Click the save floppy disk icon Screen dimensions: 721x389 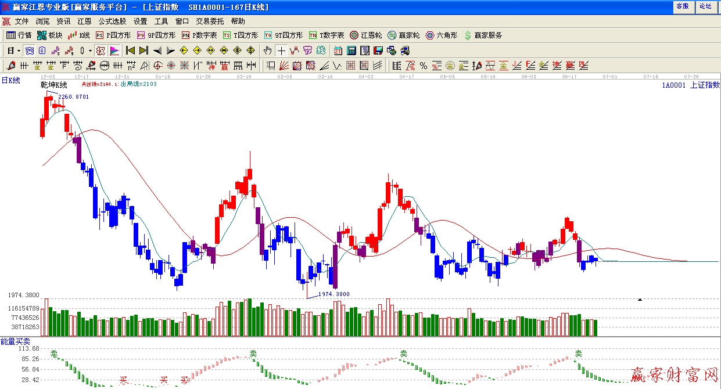(x=378, y=51)
